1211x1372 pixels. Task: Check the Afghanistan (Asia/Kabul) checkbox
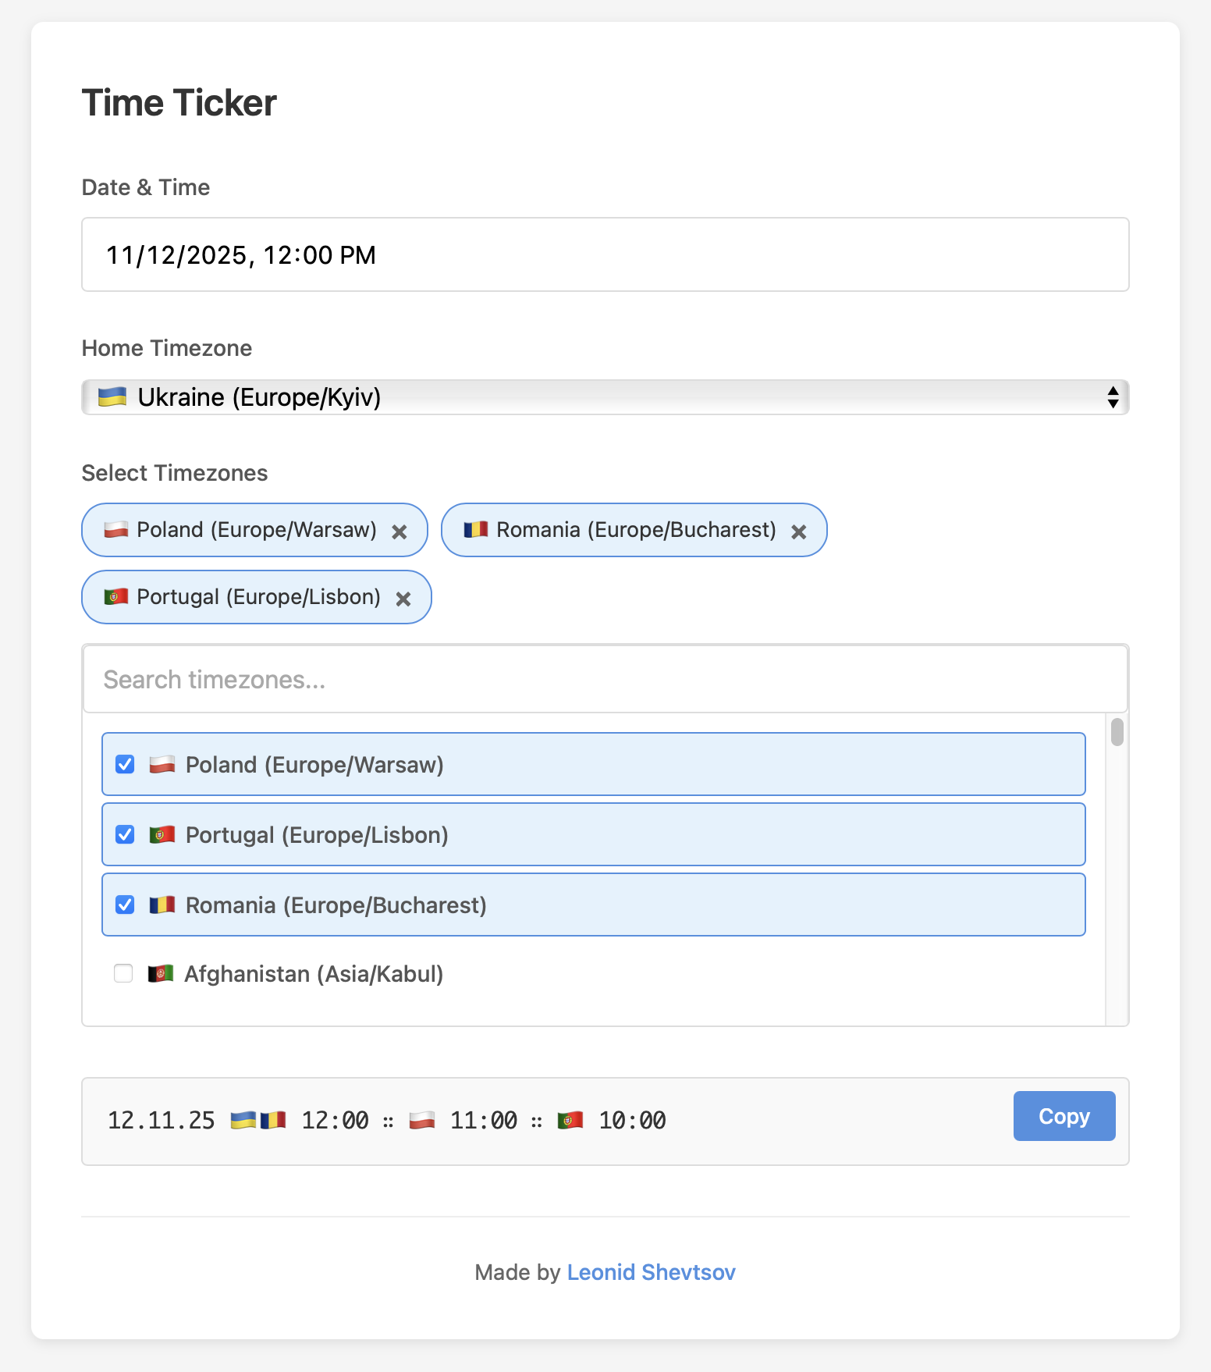tap(123, 973)
